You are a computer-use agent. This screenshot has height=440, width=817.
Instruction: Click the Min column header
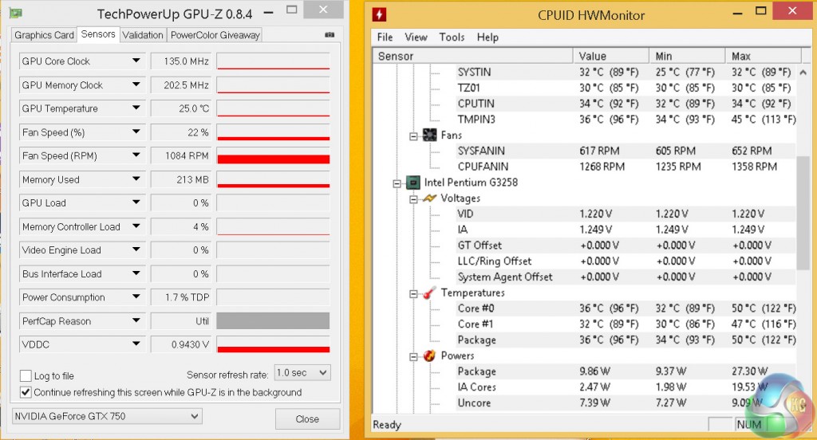click(x=687, y=56)
